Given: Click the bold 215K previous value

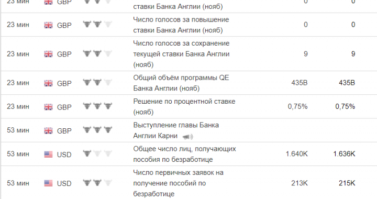Looking at the screenshot, I should (x=347, y=183).
